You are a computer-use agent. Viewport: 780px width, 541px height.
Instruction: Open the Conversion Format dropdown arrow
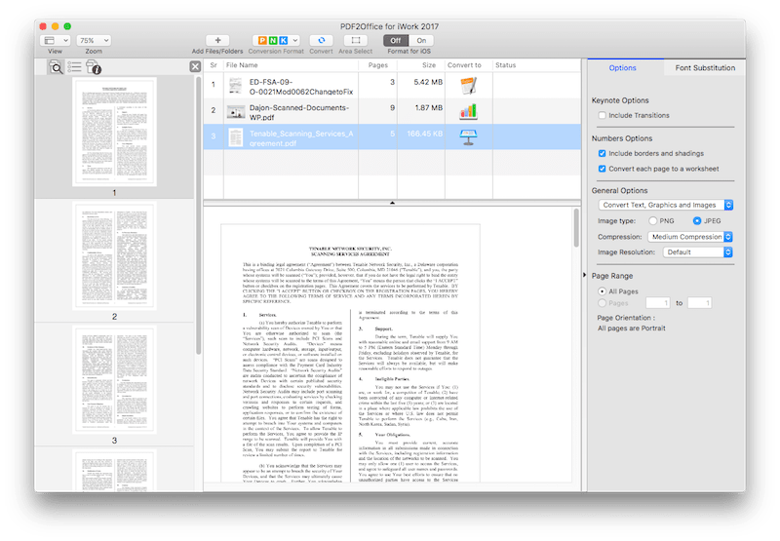(x=295, y=40)
